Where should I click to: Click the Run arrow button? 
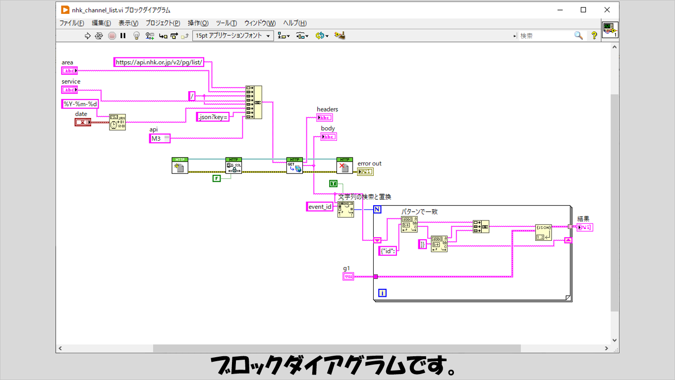click(x=88, y=36)
